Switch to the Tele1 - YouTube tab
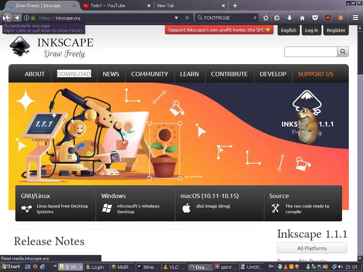 (x=116, y=6)
